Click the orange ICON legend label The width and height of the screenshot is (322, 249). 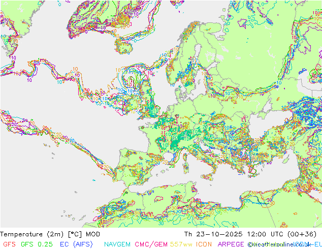pyautogui.click(x=204, y=244)
